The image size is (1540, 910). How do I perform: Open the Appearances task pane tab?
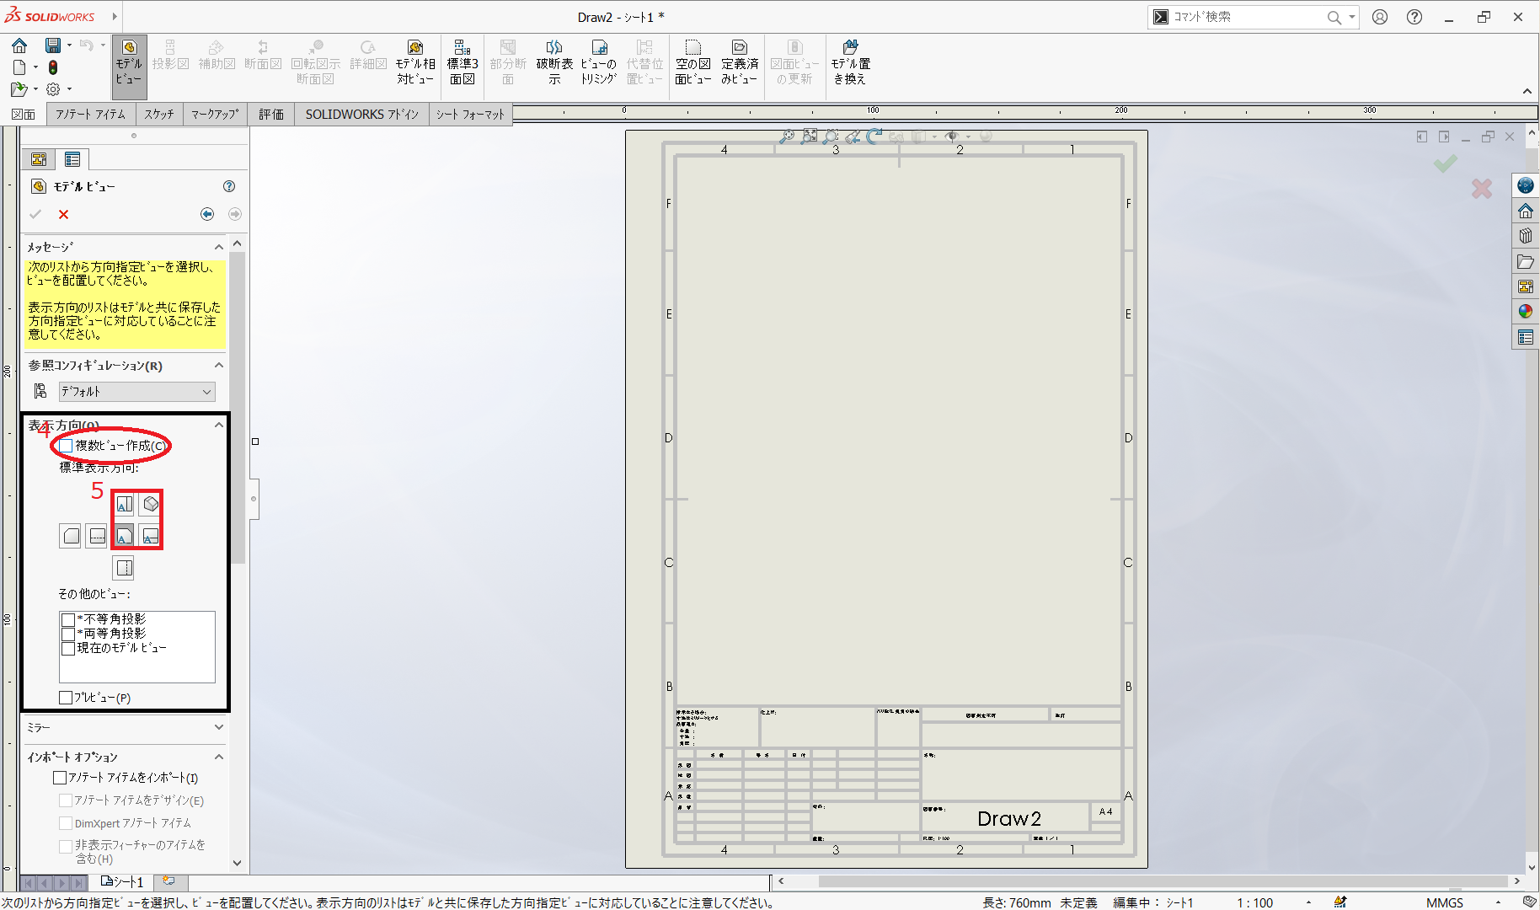click(1526, 312)
